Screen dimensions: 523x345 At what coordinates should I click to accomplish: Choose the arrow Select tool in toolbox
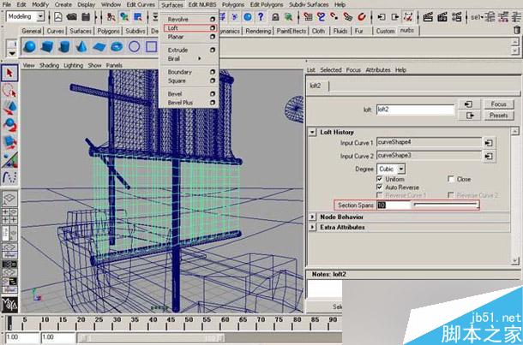(9, 73)
